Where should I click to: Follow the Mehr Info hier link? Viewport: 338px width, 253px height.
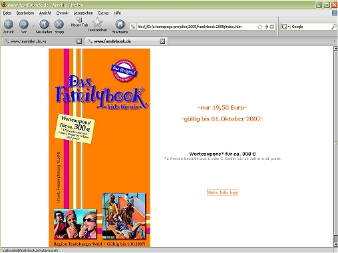point(222,192)
